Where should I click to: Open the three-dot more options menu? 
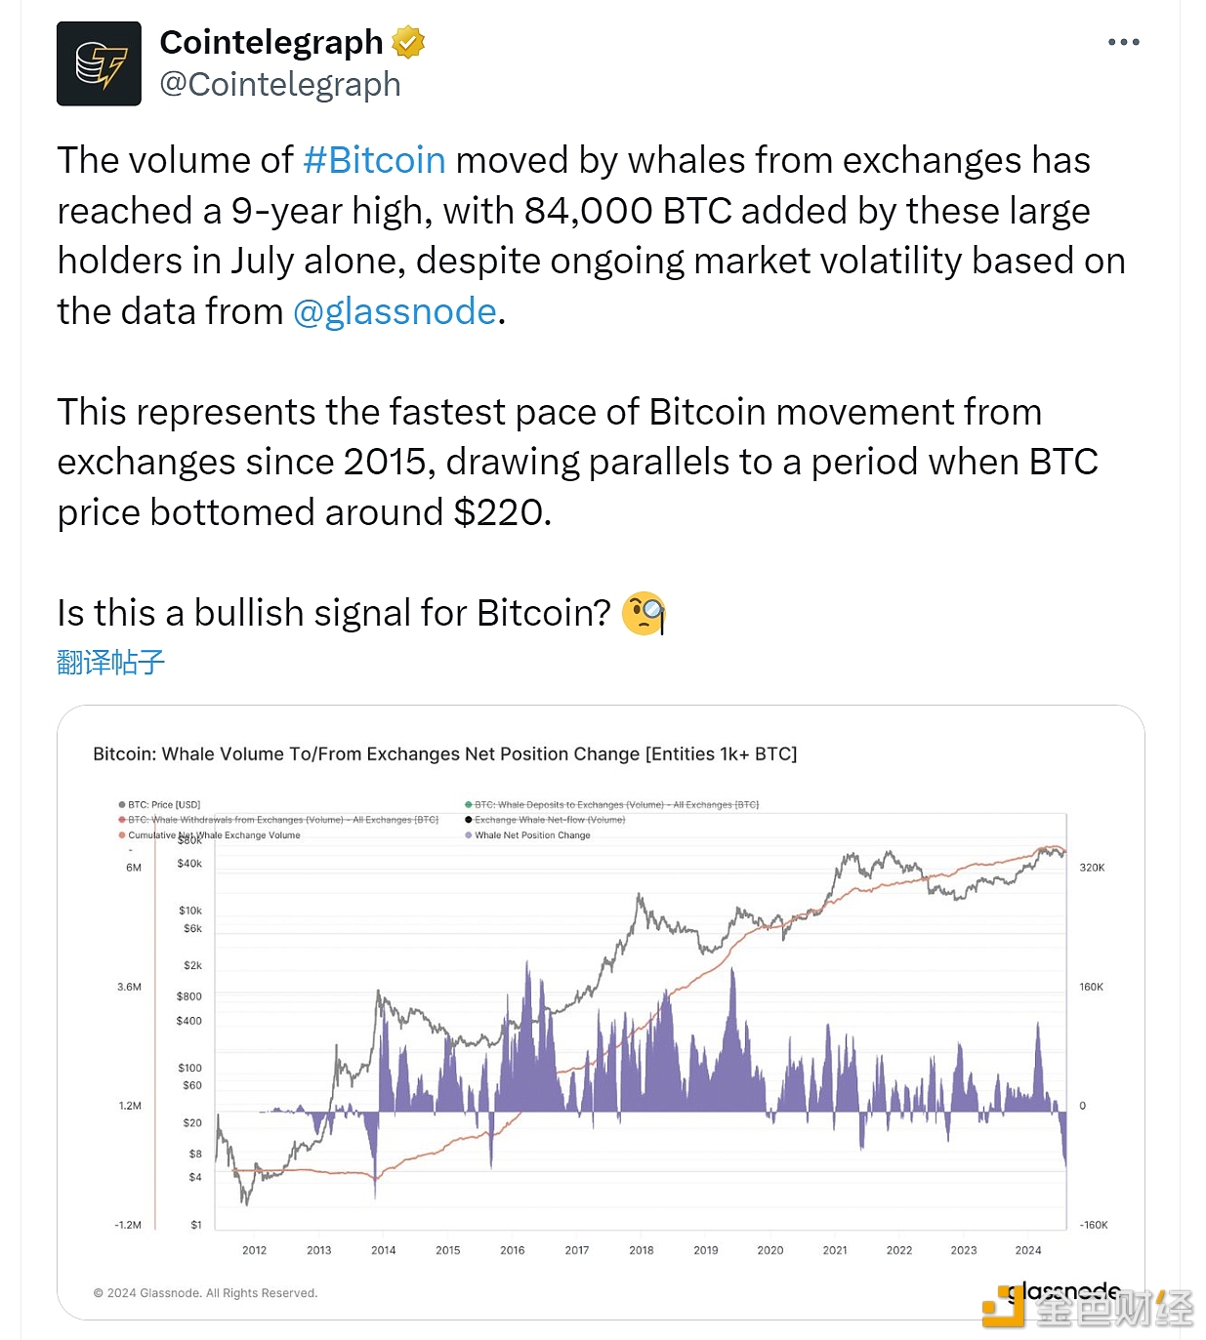pos(1123,42)
